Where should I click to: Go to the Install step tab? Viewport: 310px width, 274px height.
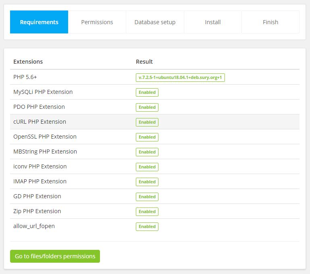click(213, 22)
